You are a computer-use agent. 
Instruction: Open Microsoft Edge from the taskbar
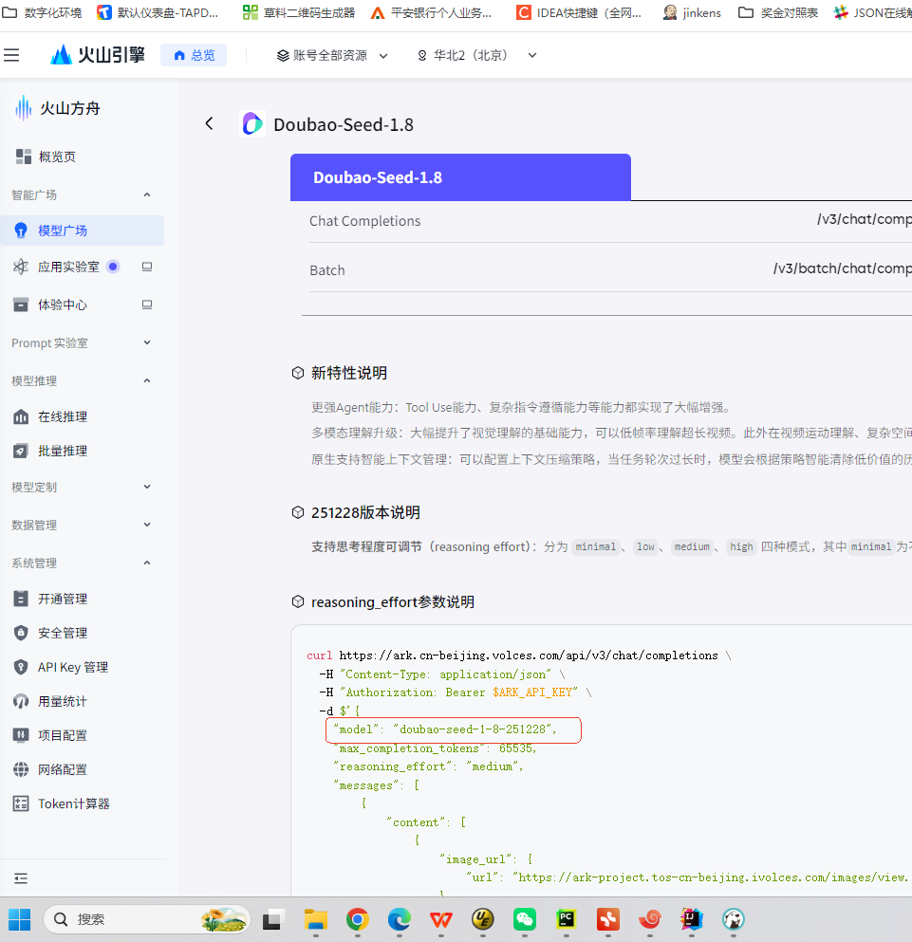coord(400,919)
